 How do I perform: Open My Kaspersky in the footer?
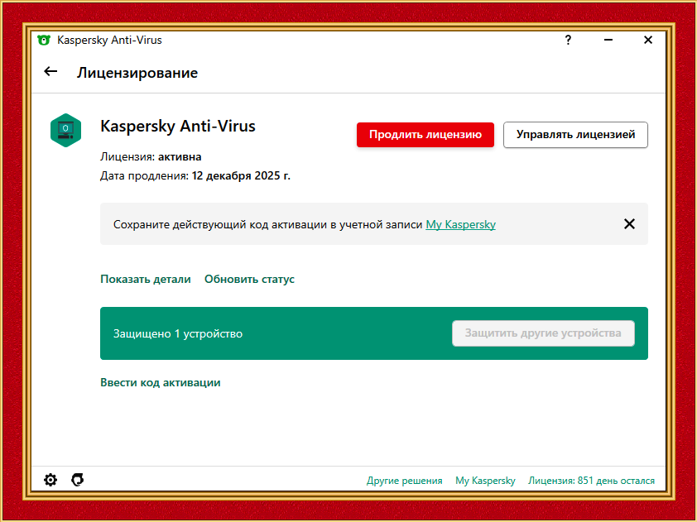click(485, 481)
